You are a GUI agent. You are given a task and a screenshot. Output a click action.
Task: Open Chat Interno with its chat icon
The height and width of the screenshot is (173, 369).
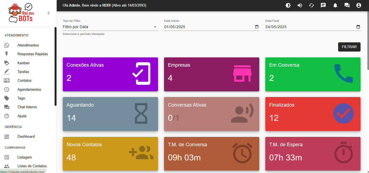[x=7, y=107]
